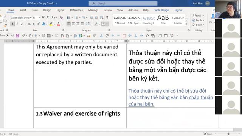Click the red square icon in quick toolbar
This screenshot has width=242, height=136.
click(124, 36)
